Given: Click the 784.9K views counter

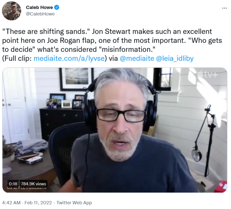Looking at the screenshot, I should click(x=33, y=184).
